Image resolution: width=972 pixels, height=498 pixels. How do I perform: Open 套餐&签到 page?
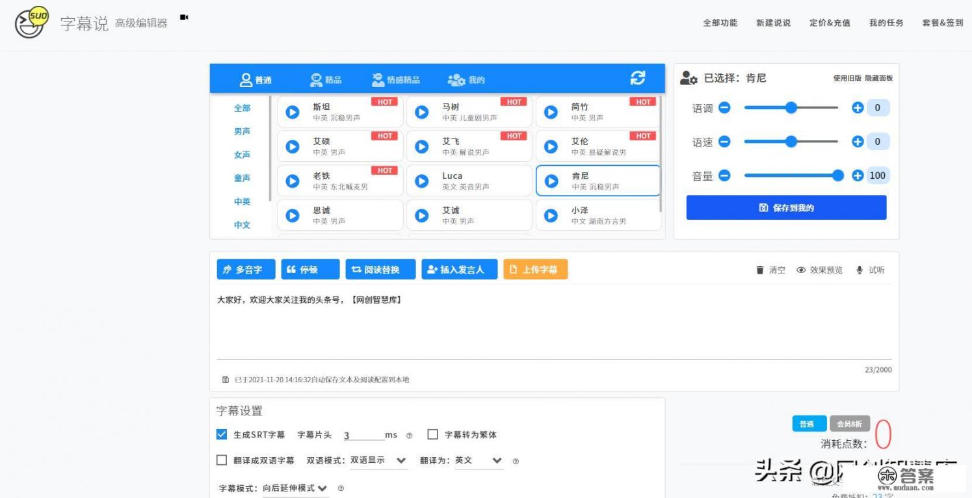(943, 23)
